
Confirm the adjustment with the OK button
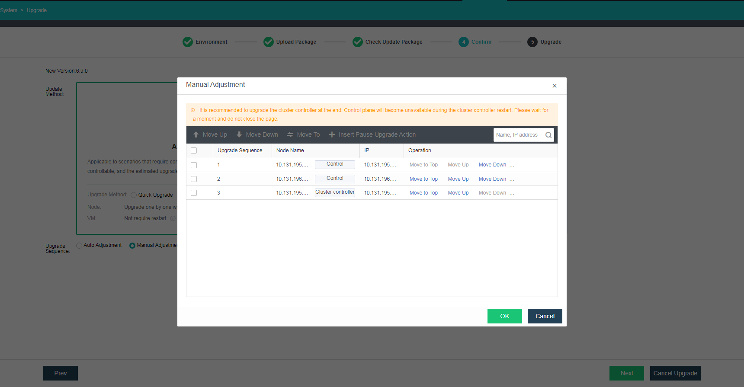504,316
